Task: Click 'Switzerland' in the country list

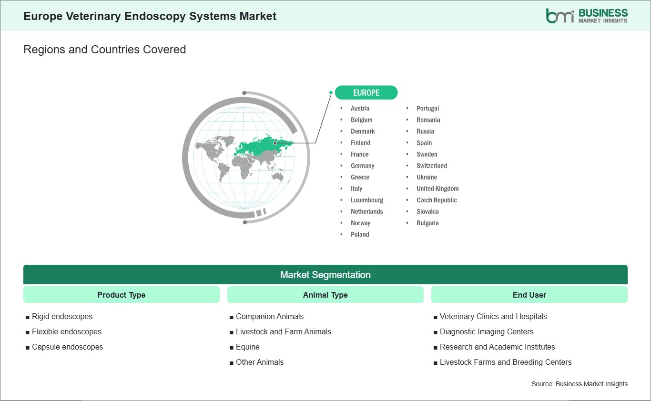Action: (x=432, y=166)
